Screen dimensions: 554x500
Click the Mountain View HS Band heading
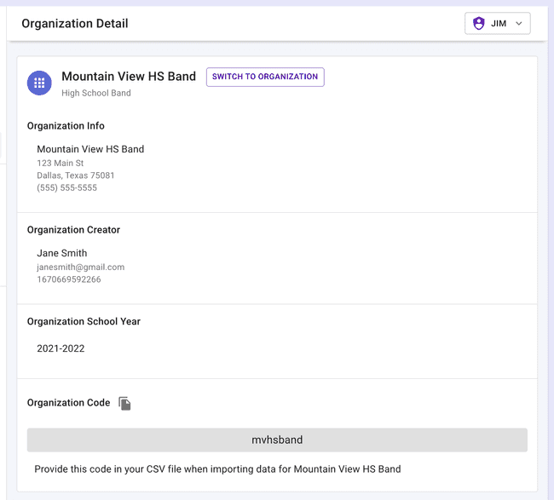tap(129, 76)
